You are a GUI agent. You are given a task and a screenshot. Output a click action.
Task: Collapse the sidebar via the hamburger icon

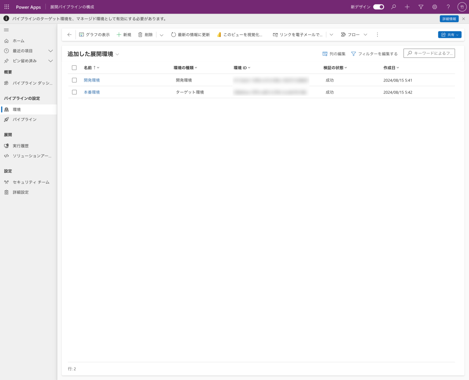point(6,30)
